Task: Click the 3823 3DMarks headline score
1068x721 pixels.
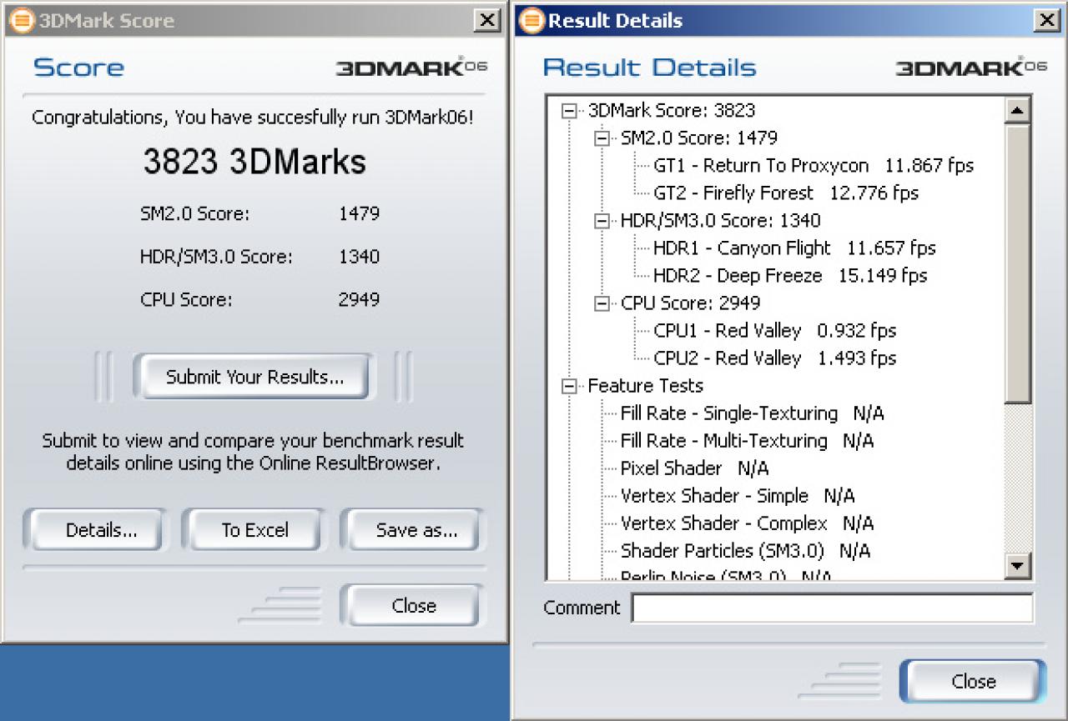Action: [254, 162]
